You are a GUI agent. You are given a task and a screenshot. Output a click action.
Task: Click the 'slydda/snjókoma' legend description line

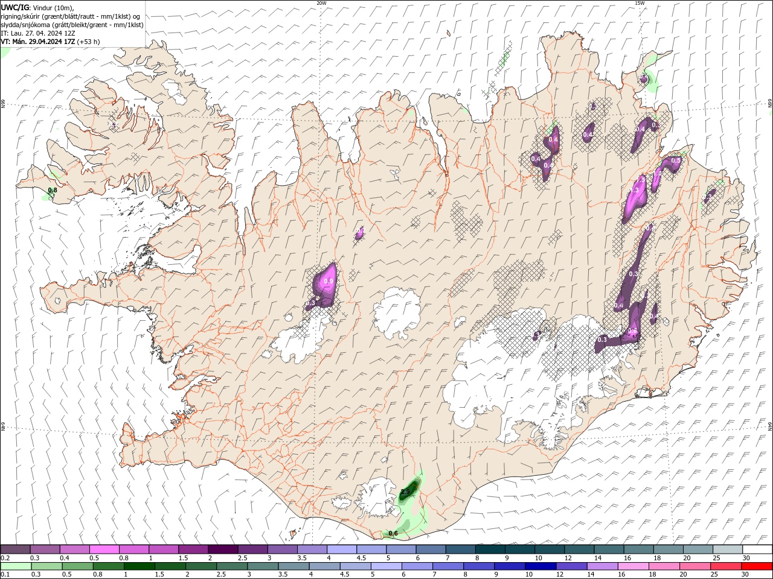(x=72, y=25)
